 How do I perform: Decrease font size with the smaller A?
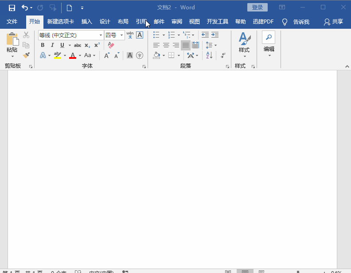[117, 55]
